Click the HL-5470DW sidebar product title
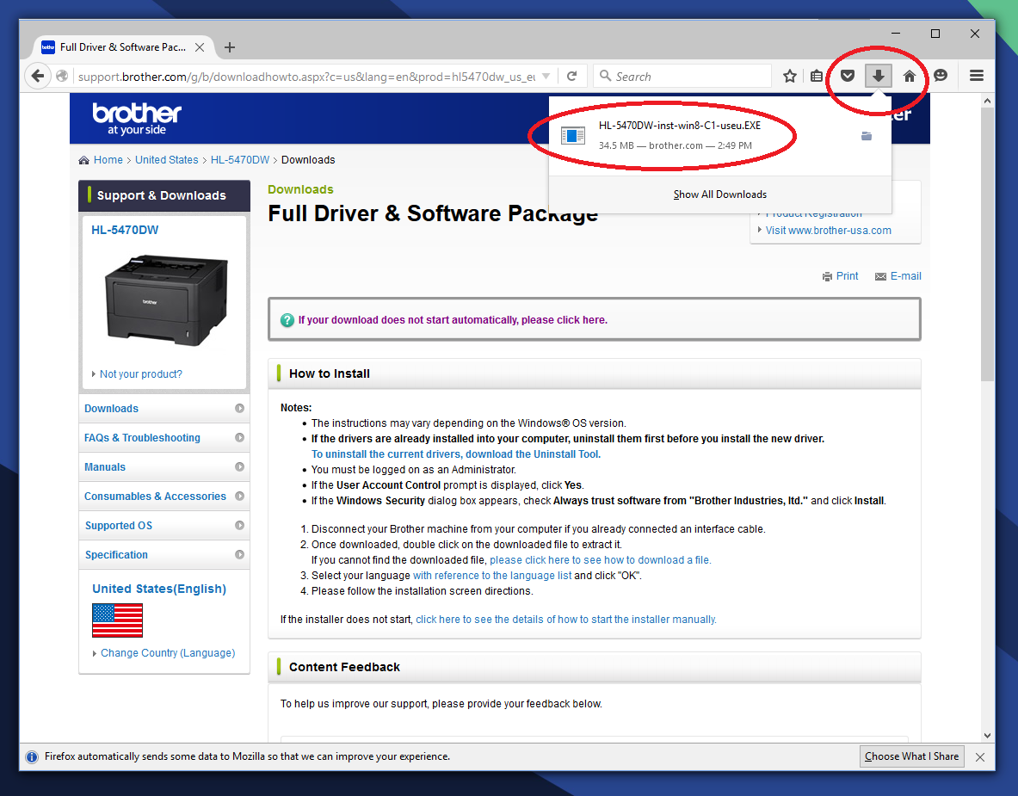Image resolution: width=1018 pixels, height=796 pixels. coord(125,231)
